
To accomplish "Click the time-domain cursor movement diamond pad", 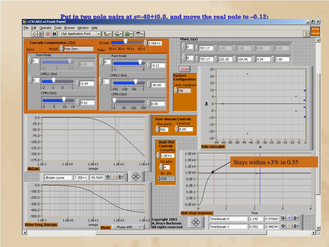I will (x=196, y=222).
